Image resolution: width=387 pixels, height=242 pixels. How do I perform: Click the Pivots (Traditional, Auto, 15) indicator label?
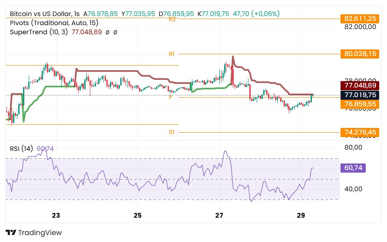[x=54, y=23]
